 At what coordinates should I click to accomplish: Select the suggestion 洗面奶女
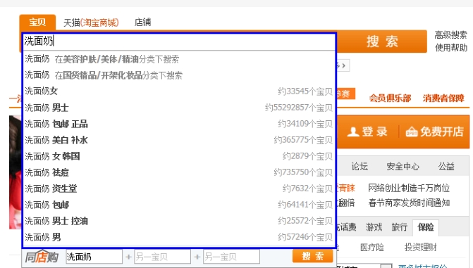[179, 91]
